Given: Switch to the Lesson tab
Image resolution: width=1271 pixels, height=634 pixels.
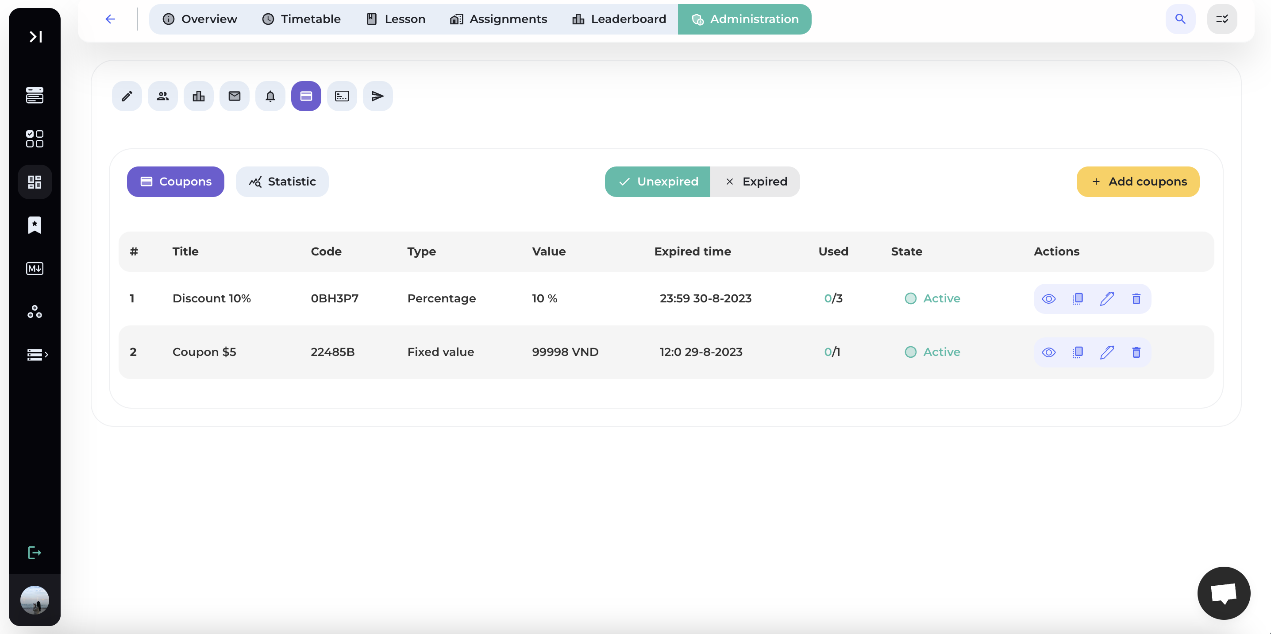Looking at the screenshot, I should click(396, 19).
